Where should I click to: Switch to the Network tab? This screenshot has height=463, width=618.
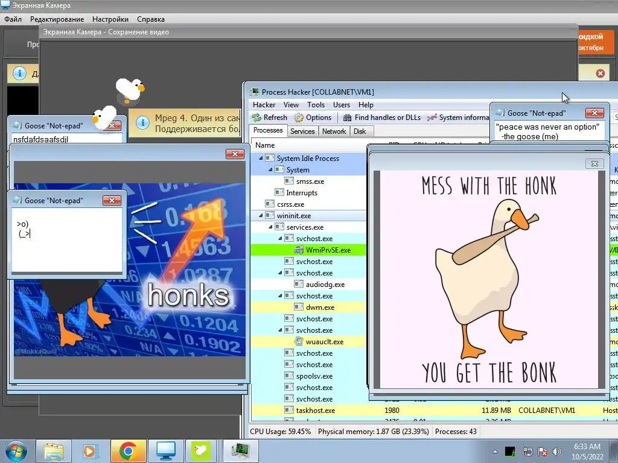[334, 131]
